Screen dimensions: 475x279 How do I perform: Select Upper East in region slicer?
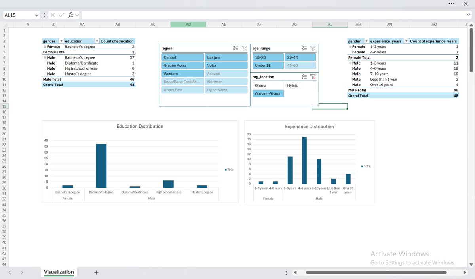(x=182, y=90)
